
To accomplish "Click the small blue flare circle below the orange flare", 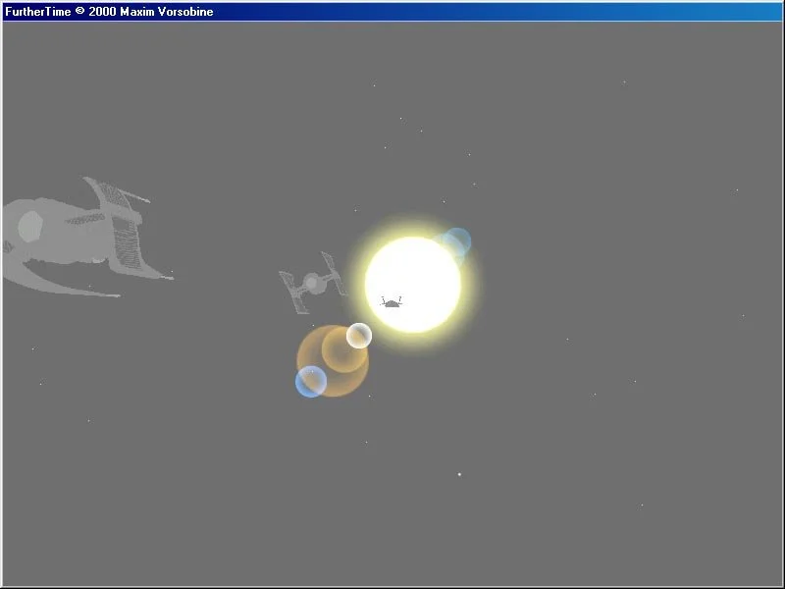I will pyautogui.click(x=310, y=382).
